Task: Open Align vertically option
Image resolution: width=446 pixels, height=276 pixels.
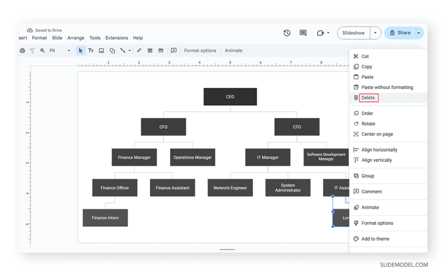Action: [388, 160]
